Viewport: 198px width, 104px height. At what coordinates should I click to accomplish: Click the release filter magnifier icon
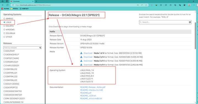click(40, 48)
